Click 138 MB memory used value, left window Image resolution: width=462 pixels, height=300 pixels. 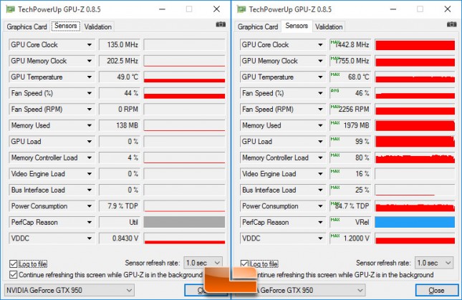pyautogui.click(x=120, y=126)
